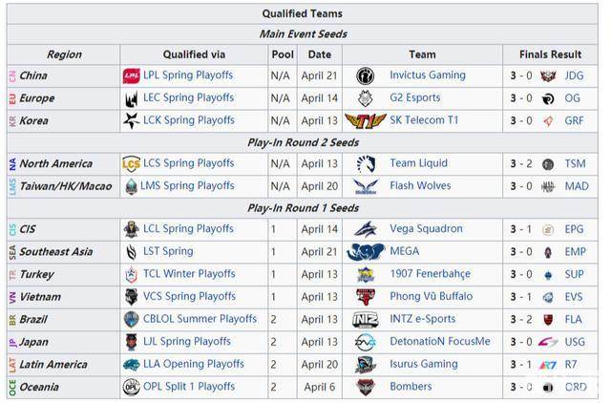Viewport: 611px width, 403px height.
Task: Open the Vega Squadron team link
Action: click(x=426, y=229)
